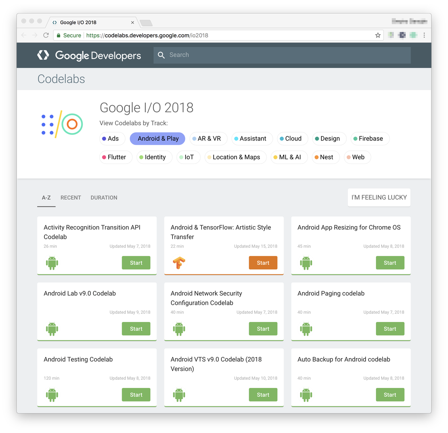The width and height of the screenshot is (448, 433).
Task: Open Android Paging codelab title
Action: pos(331,294)
